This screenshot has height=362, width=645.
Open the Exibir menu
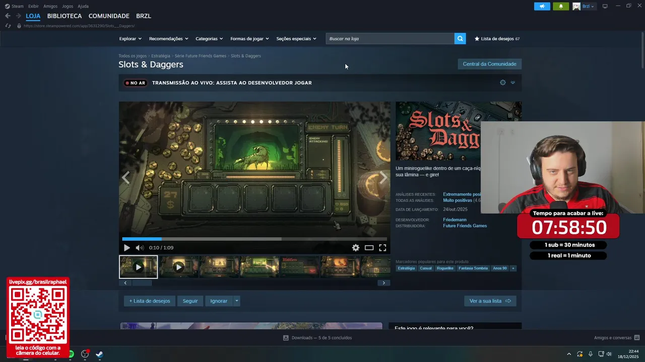click(x=33, y=6)
